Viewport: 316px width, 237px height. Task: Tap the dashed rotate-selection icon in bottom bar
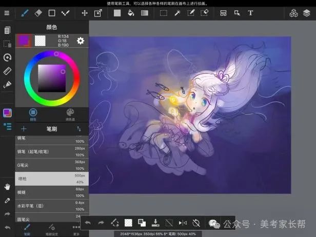point(115,223)
